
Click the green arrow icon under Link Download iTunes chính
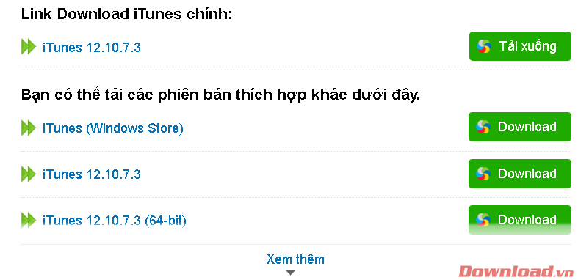[29, 47]
